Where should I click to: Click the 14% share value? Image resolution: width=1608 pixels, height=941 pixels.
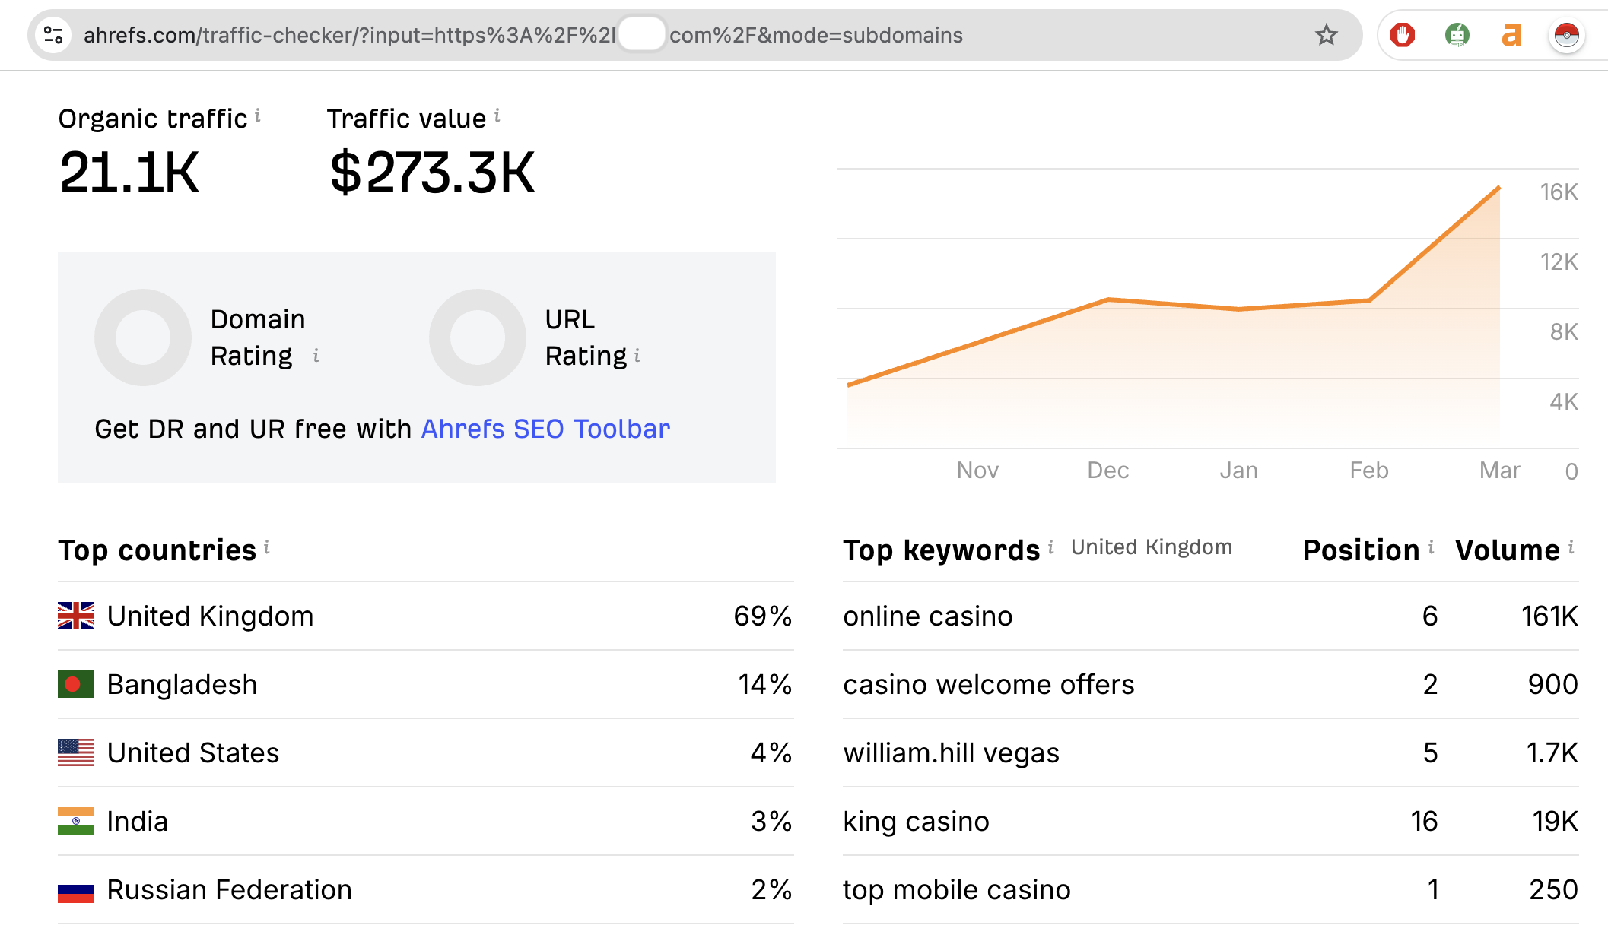(x=764, y=684)
